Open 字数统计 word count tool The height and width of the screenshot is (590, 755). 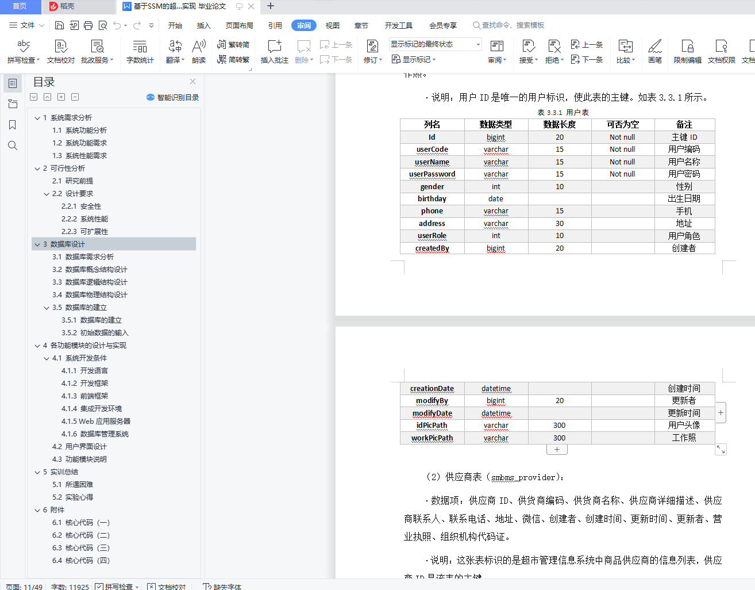coord(140,52)
